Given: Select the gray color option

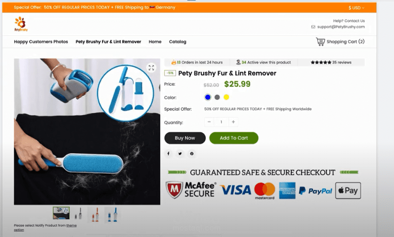Looking at the screenshot, I should [x=217, y=97].
